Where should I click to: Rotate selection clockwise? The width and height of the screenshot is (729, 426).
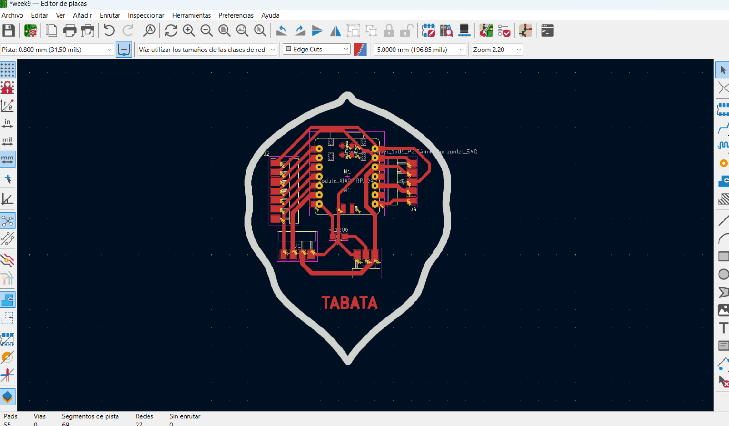coord(300,31)
